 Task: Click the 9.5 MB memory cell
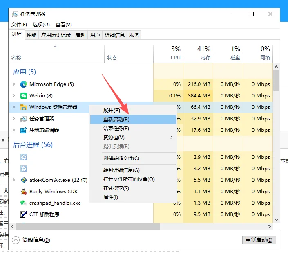pos(198,214)
